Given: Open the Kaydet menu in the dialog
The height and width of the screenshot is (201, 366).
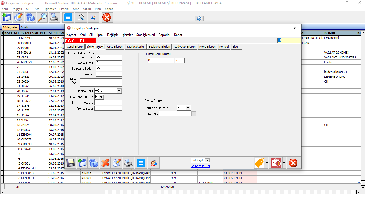Looking at the screenshot, I should (71, 35).
